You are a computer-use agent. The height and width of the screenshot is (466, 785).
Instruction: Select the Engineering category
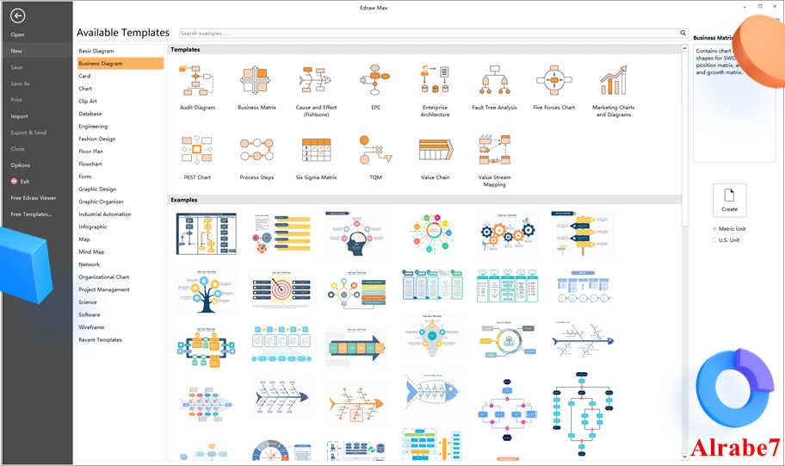[x=93, y=127]
